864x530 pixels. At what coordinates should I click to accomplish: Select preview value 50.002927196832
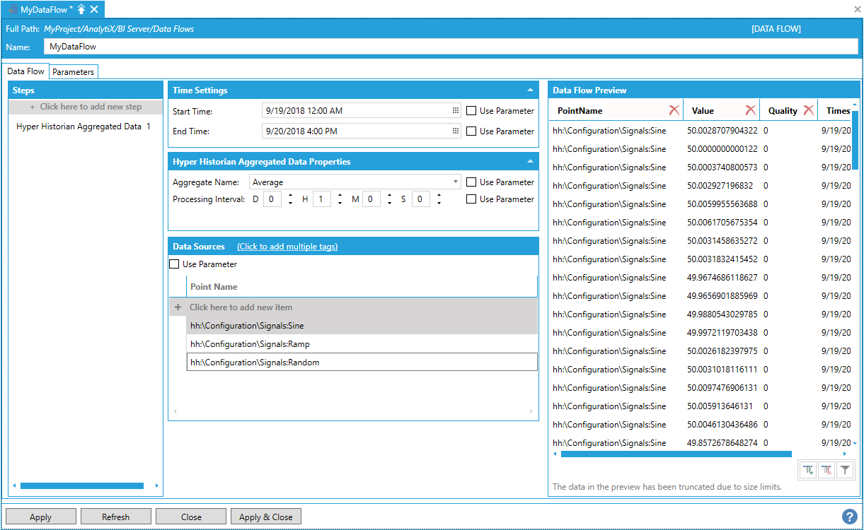tap(720, 186)
